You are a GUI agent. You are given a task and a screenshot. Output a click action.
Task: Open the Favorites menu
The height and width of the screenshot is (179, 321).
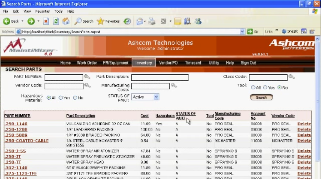[42, 11]
